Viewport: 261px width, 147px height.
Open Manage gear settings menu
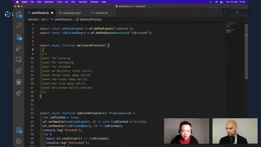point(19,141)
